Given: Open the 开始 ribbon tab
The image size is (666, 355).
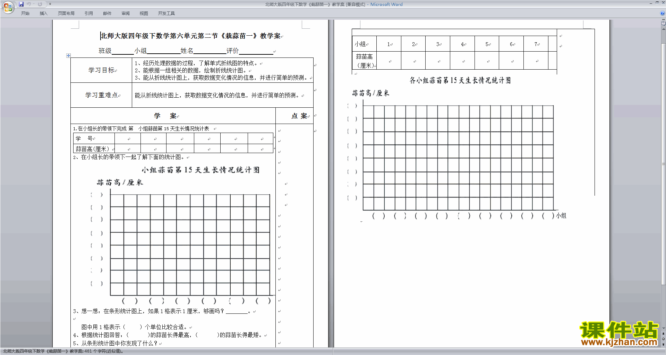Looking at the screenshot, I should tap(25, 14).
